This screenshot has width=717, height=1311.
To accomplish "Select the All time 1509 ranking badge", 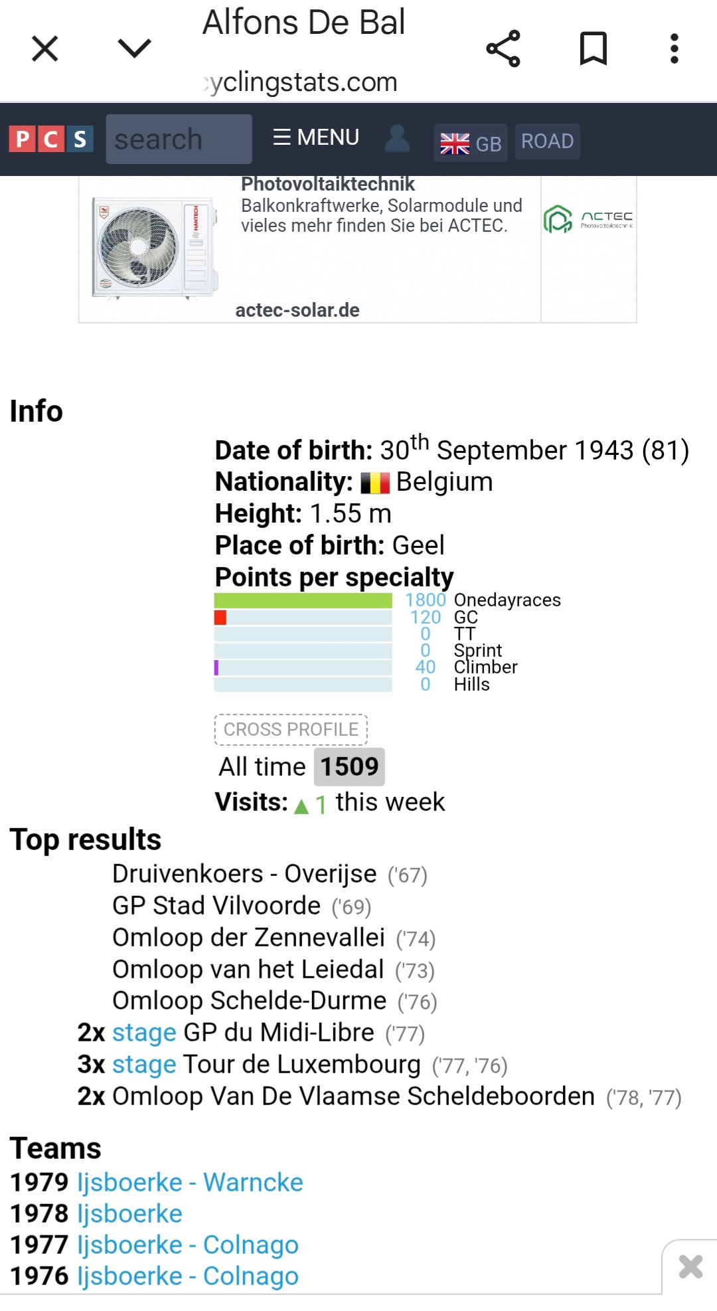I will 349,766.
